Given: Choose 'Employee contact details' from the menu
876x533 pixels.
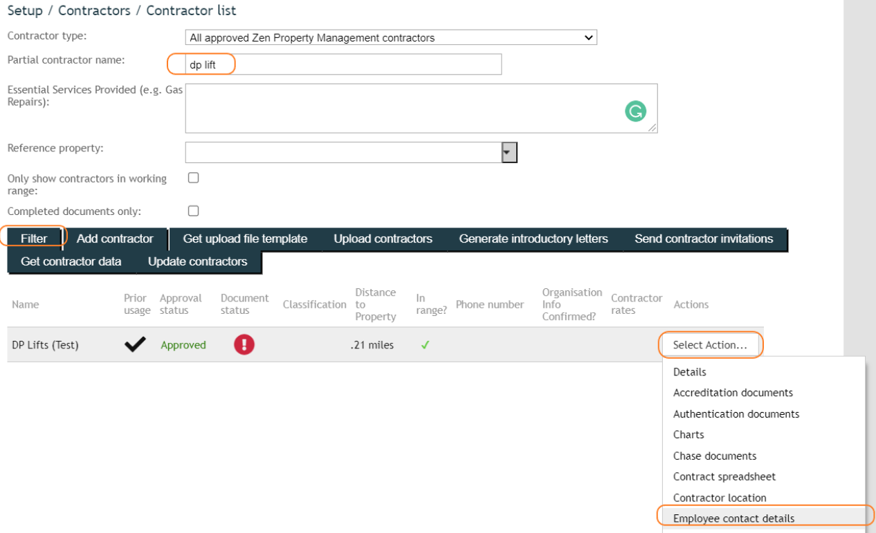Looking at the screenshot, I should [733, 518].
